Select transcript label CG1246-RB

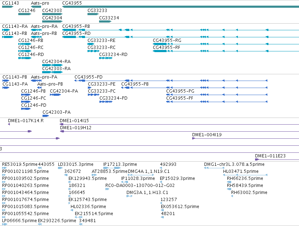[x=31, y=40]
